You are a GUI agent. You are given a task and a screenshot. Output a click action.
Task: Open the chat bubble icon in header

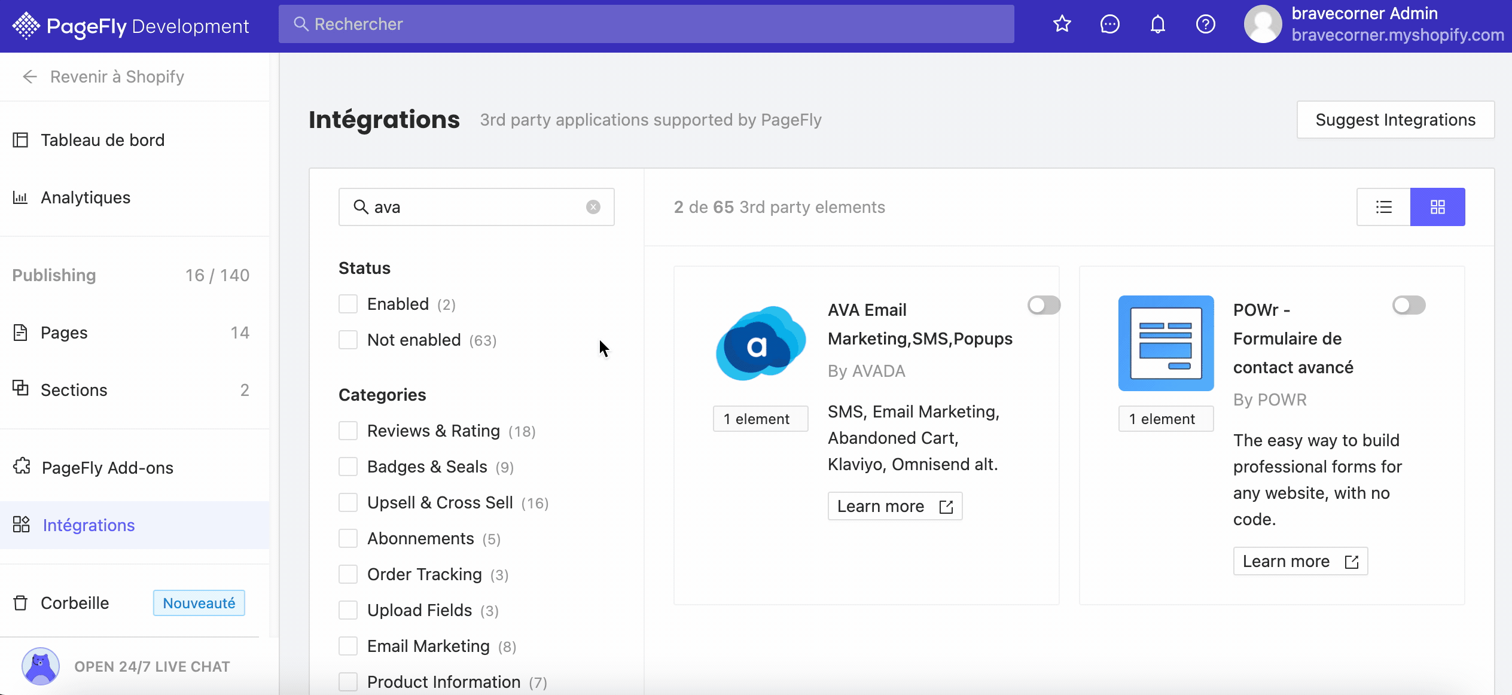click(1110, 24)
